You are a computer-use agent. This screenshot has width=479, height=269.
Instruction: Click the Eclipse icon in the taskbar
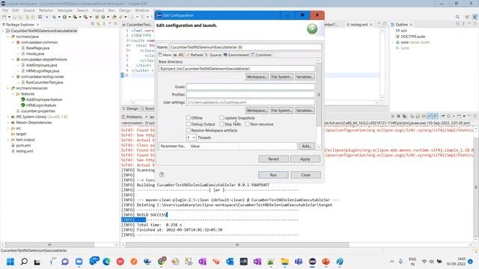coord(312,262)
